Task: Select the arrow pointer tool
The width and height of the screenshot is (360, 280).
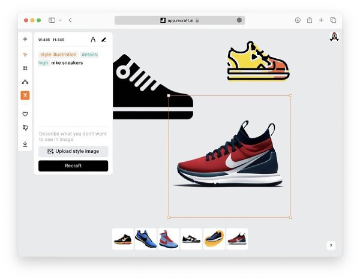Action: click(x=25, y=55)
